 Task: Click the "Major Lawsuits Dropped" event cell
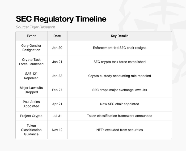31,90
